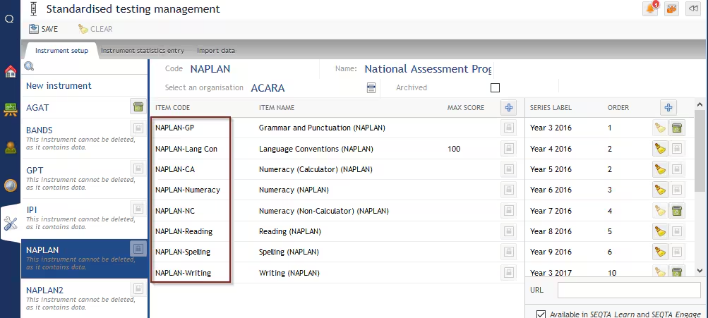This screenshot has width=708, height=318.
Task: Click lock icon on NAPLAN instrument in list
Action: (x=138, y=248)
